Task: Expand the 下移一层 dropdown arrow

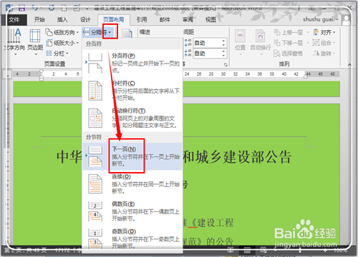Action: 308,43
